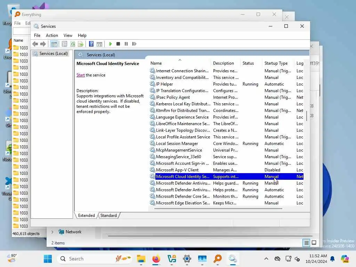Viewport: 356px width, 267px height.
Task: Click the Name column header in Everything
Action: click(18, 40)
